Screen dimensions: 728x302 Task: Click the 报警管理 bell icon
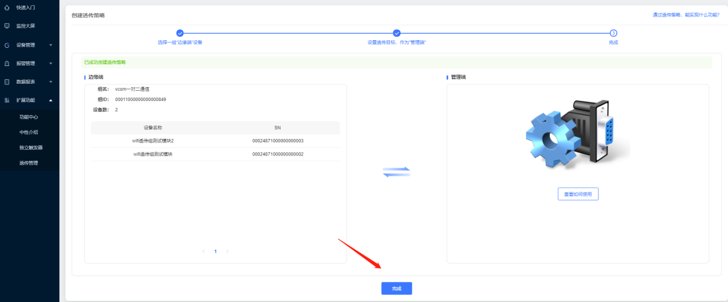7,63
